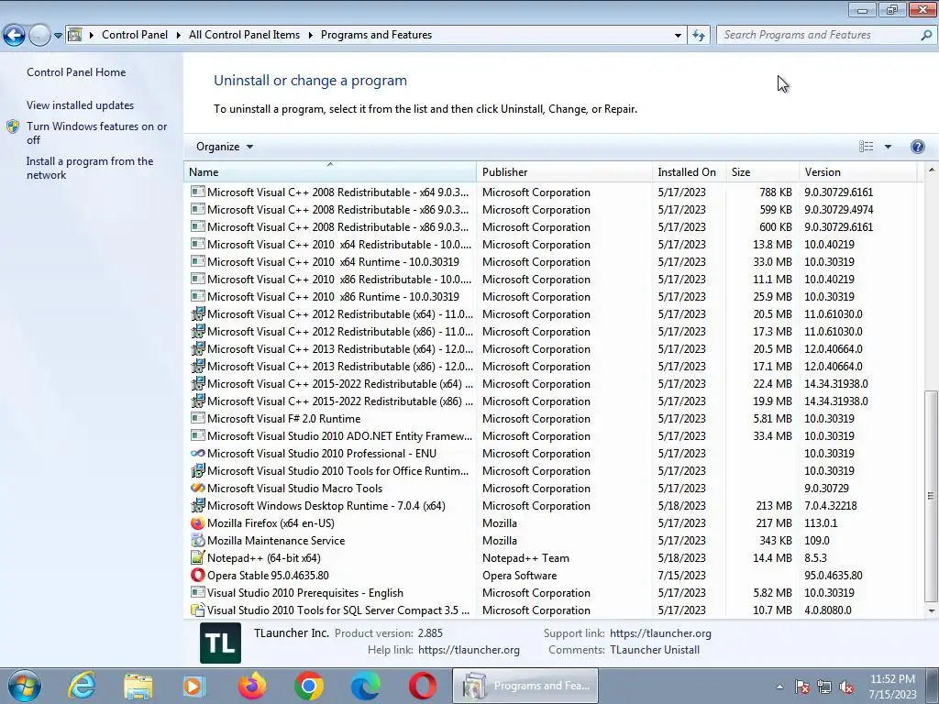Image resolution: width=939 pixels, height=704 pixels.
Task: Click Windows Desktop Runtime 7.0.4 icon
Action: click(198, 505)
